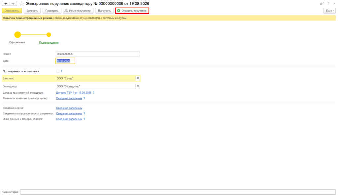Click the Экспедитор input field

(x=95, y=86)
